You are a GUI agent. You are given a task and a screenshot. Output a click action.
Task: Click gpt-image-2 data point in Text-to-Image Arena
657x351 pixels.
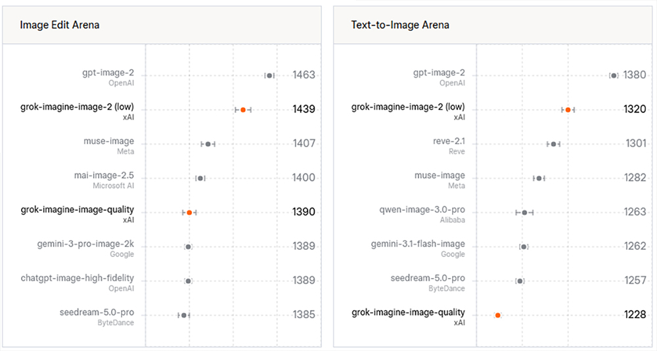(x=614, y=76)
